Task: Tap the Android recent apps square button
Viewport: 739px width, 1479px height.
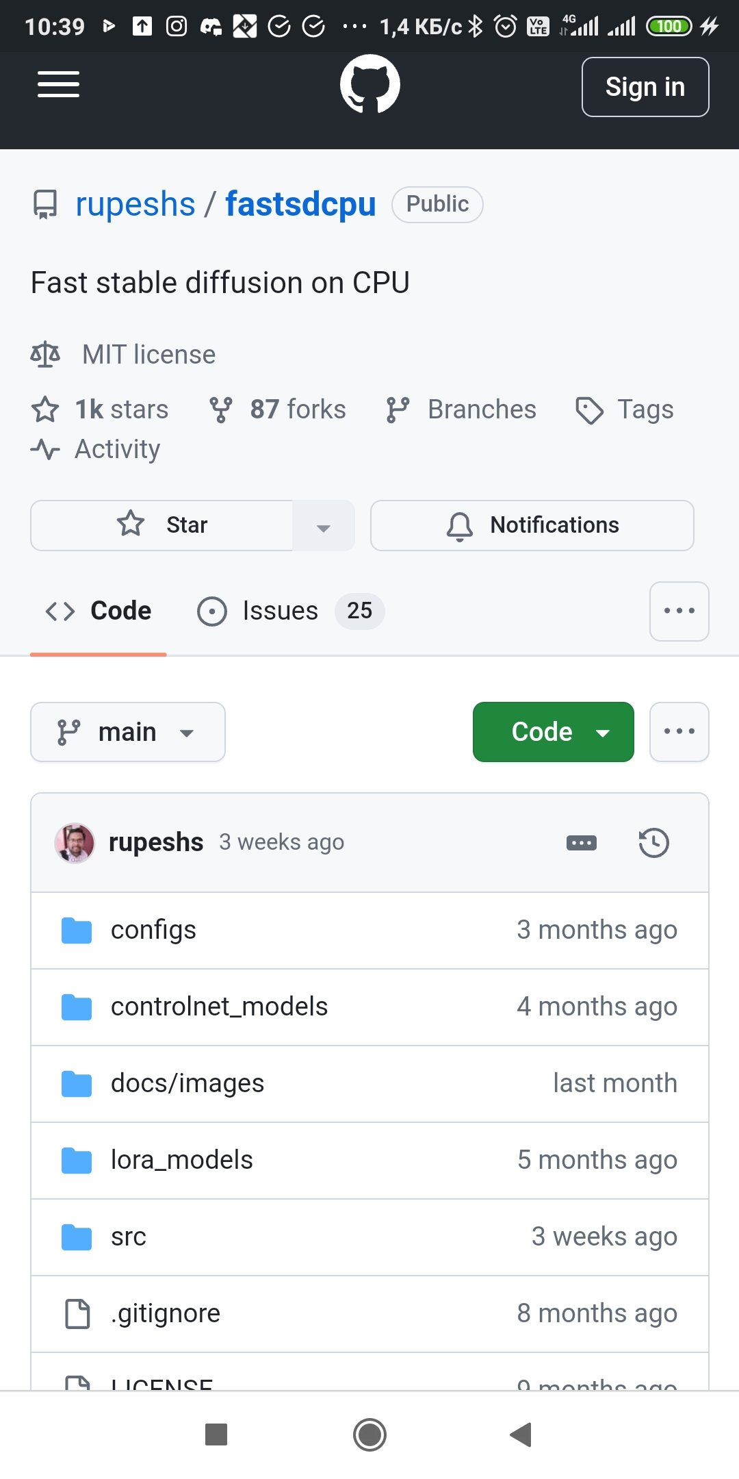Action: tap(216, 1434)
